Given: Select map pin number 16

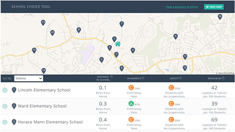Looking at the screenshot, I should tap(220, 17).
